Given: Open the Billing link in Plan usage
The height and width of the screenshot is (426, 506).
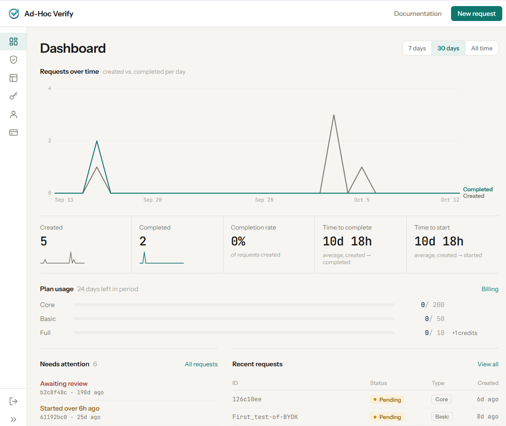Looking at the screenshot, I should coord(490,289).
